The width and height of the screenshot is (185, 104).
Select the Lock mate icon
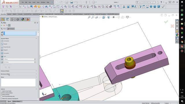[2, 56]
